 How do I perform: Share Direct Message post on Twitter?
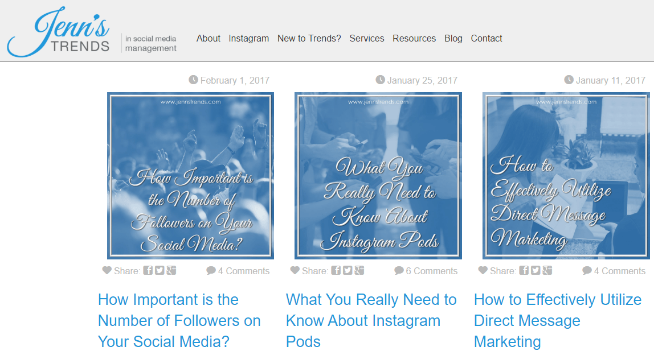536,271
